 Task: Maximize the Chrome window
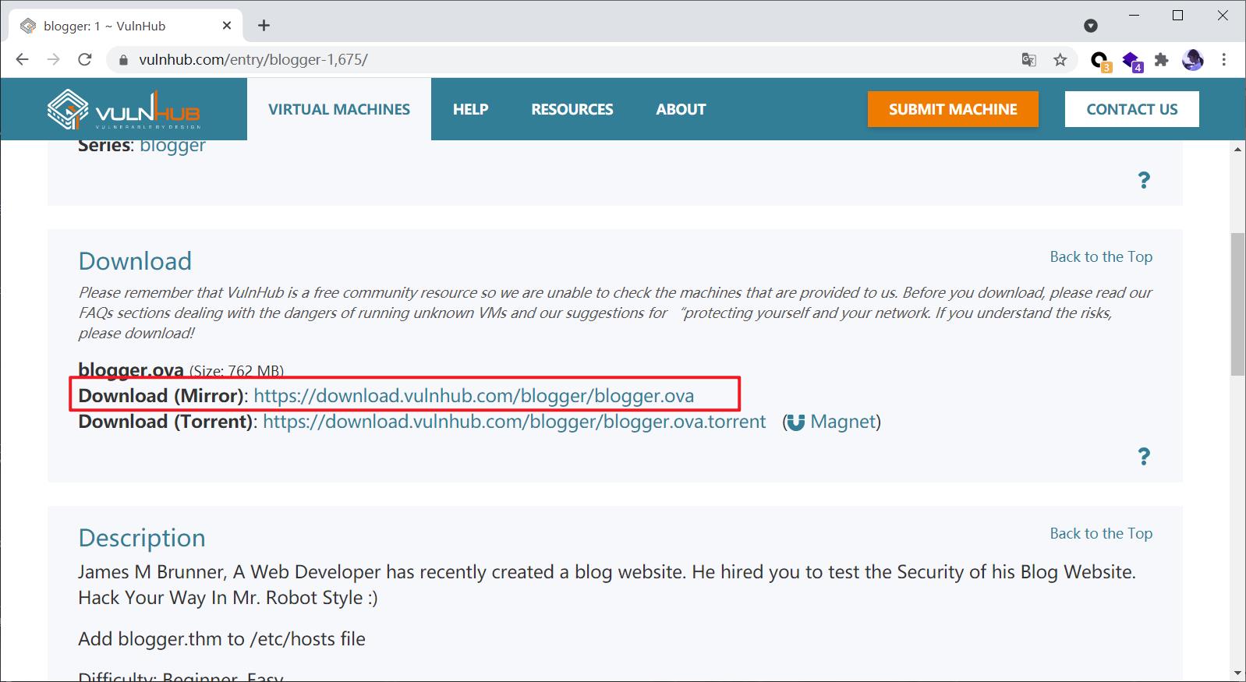pos(1178,16)
